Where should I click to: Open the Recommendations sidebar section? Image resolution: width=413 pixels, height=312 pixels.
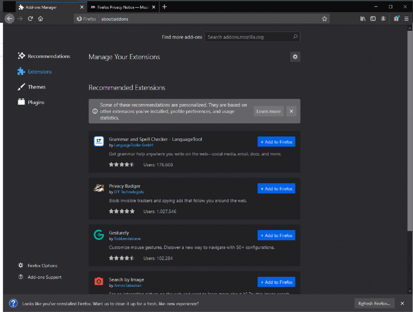(x=44, y=56)
